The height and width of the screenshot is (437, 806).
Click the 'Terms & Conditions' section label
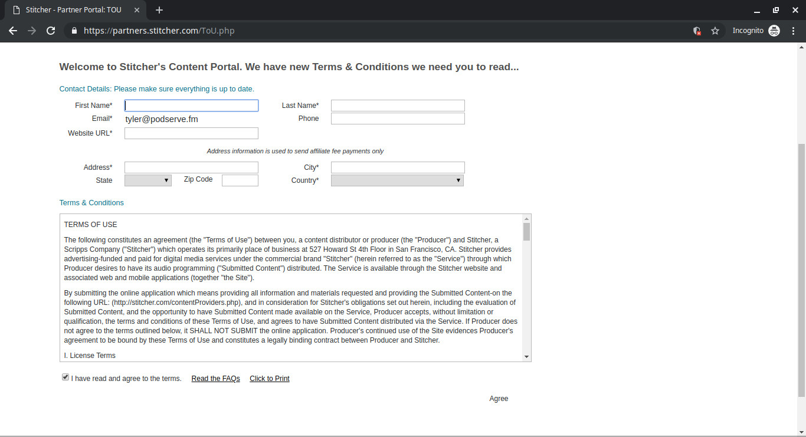(91, 203)
